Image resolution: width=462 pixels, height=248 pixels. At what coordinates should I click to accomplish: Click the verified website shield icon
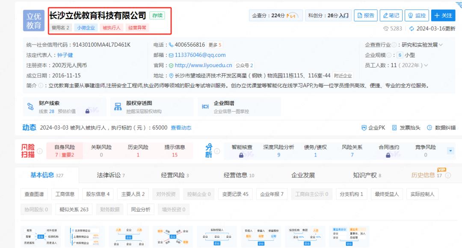pyautogui.click(x=171, y=65)
